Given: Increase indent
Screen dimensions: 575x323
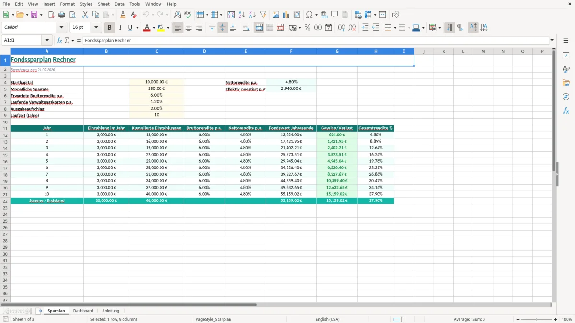Looking at the screenshot, I should 365,28.
